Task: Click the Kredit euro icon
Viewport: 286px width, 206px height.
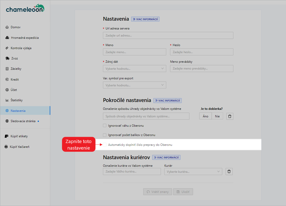Action: click(x=7, y=79)
